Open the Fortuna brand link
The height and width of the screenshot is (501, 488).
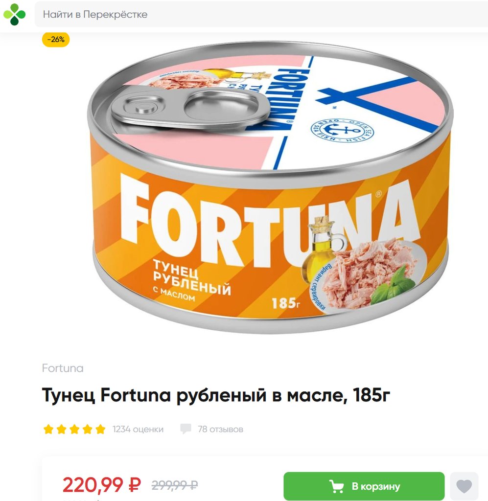coord(63,368)
